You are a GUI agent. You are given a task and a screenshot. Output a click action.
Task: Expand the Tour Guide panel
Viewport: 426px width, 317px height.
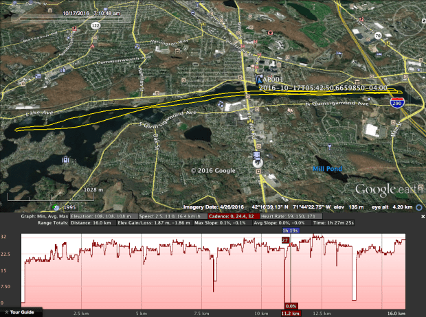pos(22,312)
